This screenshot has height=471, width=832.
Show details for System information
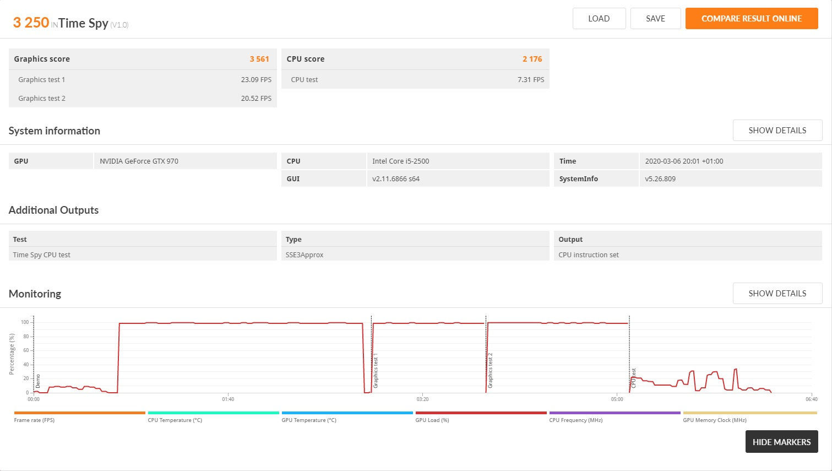[x=777, y=131]
